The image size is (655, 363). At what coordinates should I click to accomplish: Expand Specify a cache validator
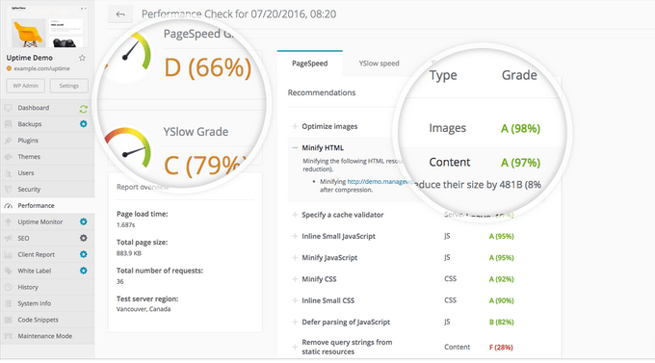coord(295,215)
